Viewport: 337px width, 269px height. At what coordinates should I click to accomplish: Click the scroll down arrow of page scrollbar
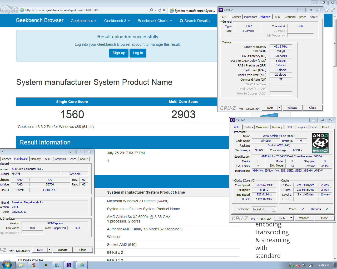[x=335, y=259]
